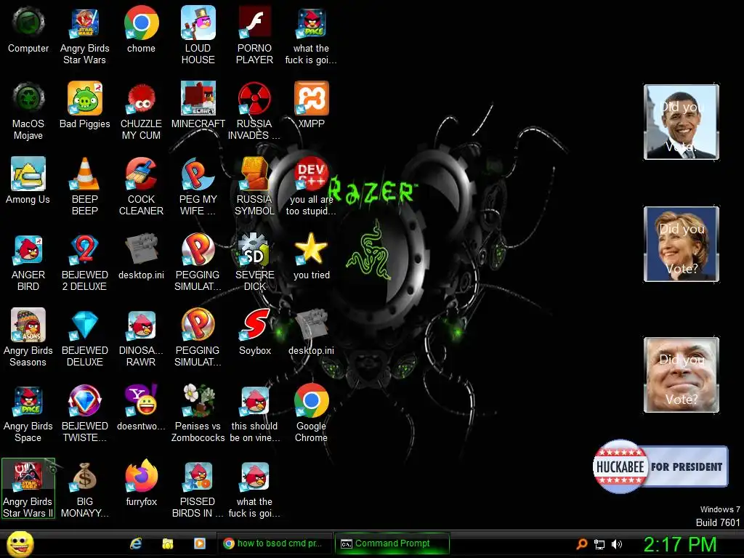Image resolution: width=744 pixels, height=558 pixels.
Task: Open the BEJEWED DELUXE diamond icon
Action: pos(84,337)
